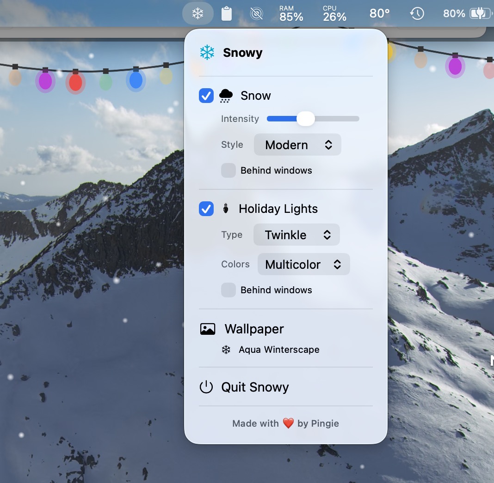Screen dimensions: 494x483
Task: Click the power icon next to Quit Snowy
Action: point(207,387)
